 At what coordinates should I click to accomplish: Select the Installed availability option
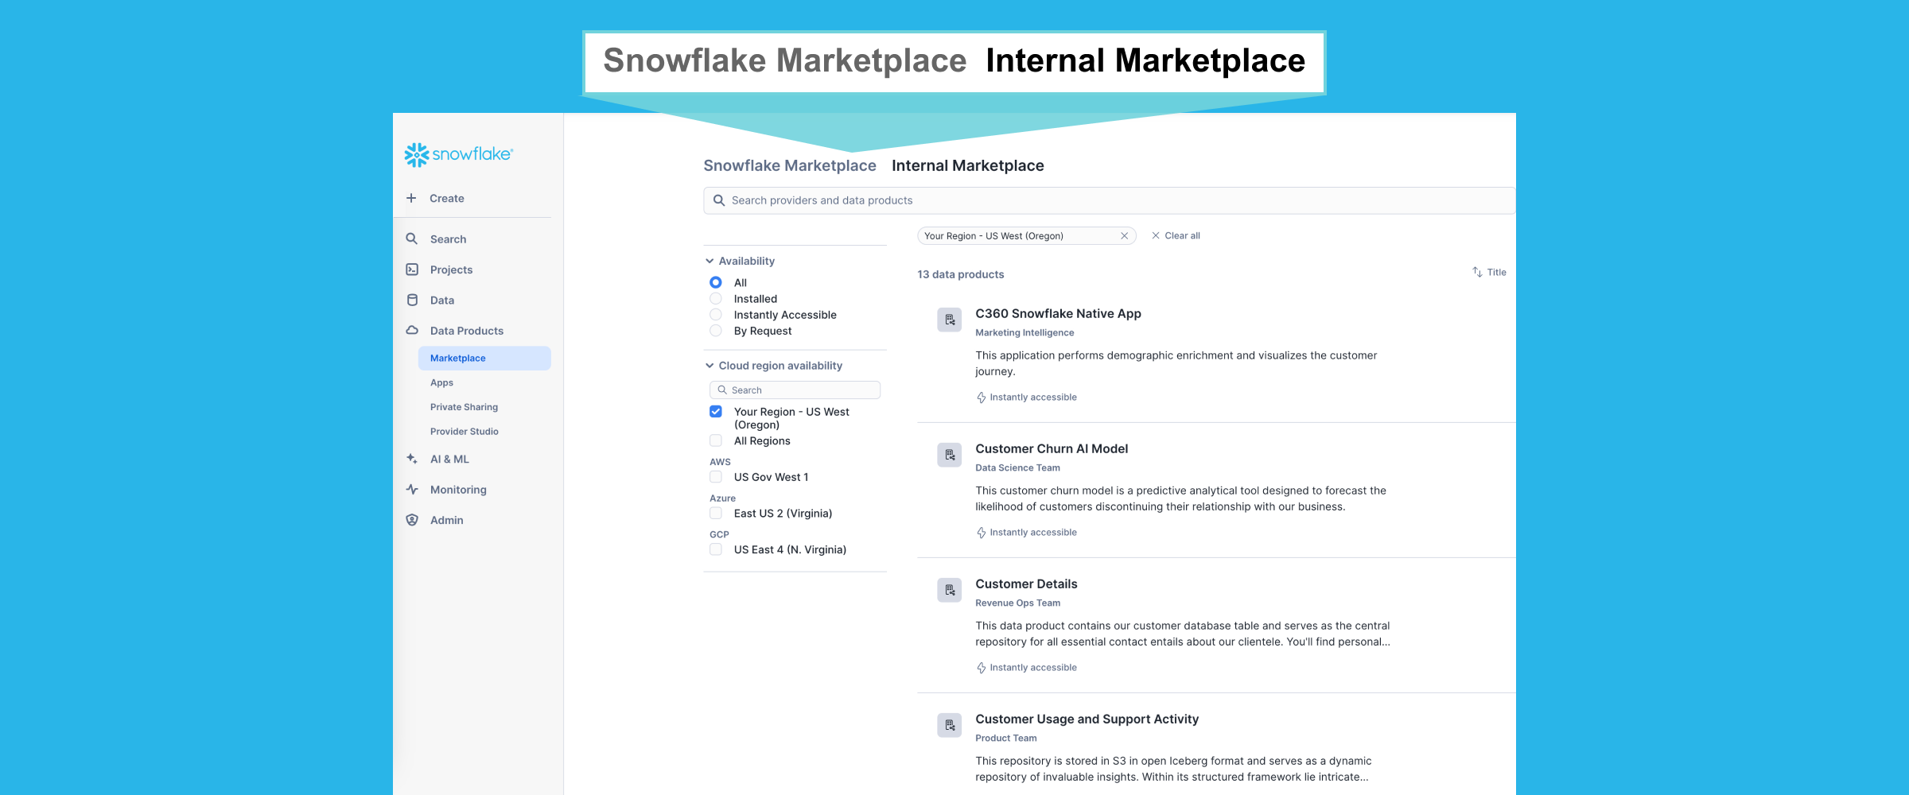point(715,298)
